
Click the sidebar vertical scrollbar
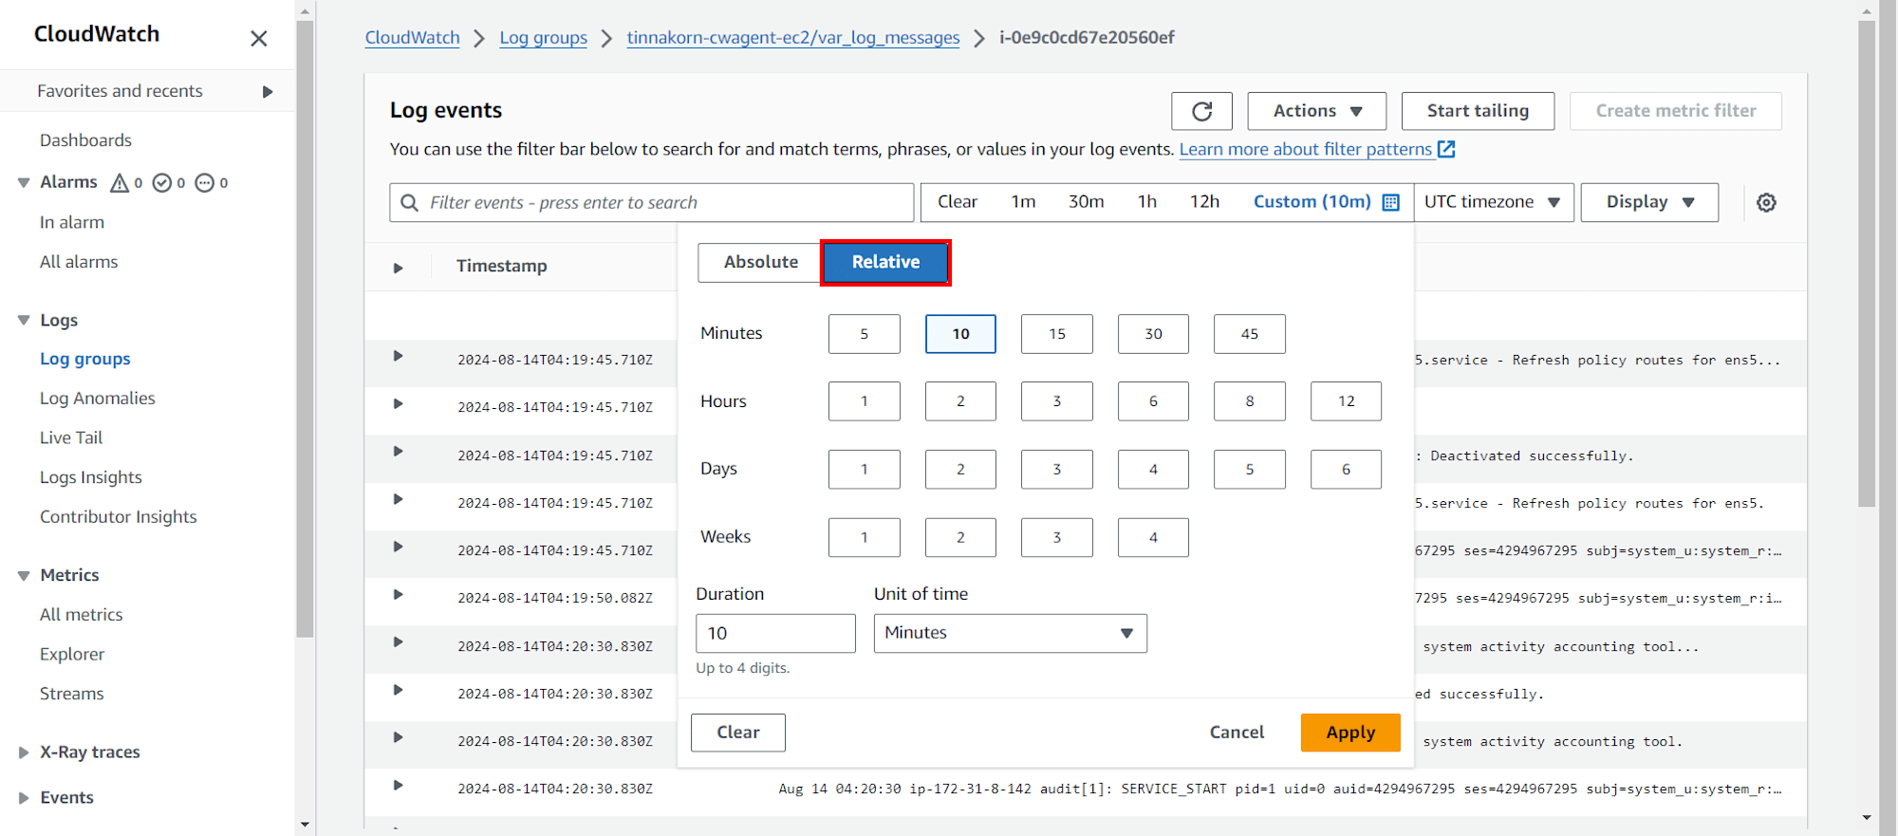[x=305, y=328]
